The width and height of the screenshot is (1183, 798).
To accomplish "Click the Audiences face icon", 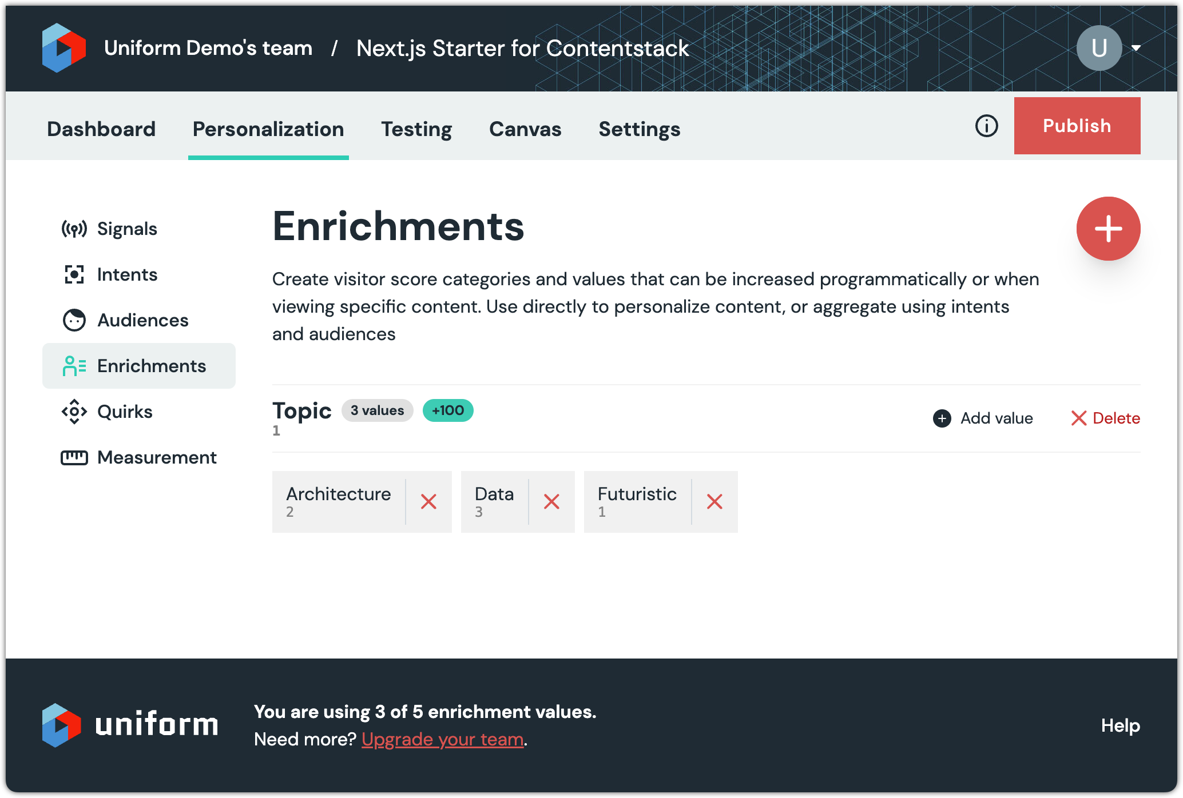I will [x=74, y=321].
